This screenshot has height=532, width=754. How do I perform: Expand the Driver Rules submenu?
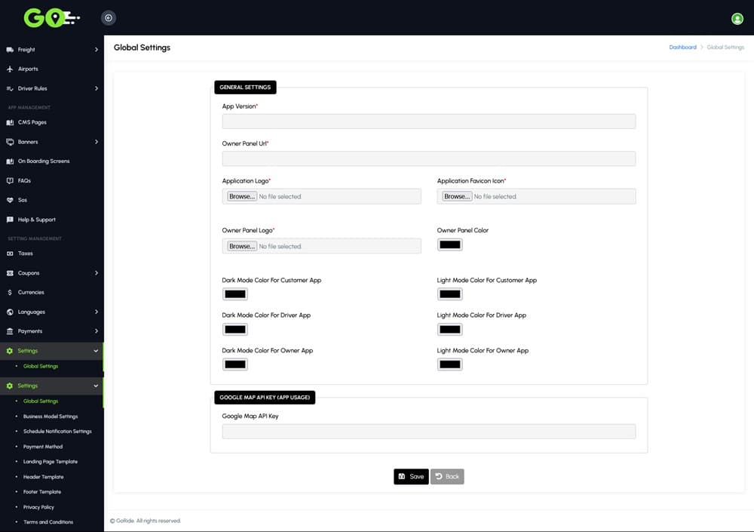coord(96,88)
